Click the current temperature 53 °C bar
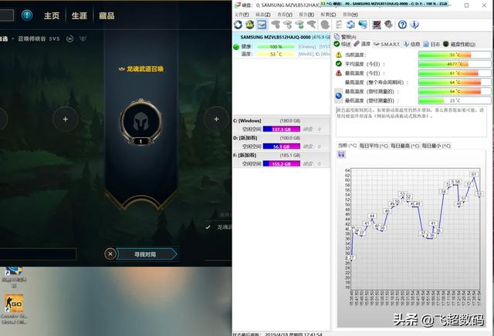494x336 pixels. coord(455,55)
